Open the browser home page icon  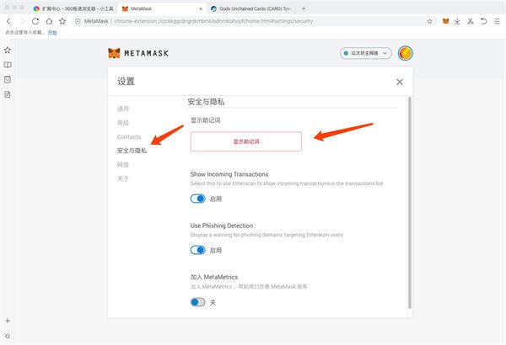(x=49, y=21)
